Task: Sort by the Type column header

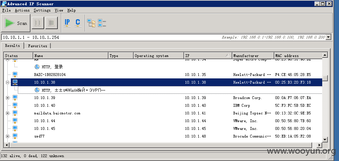Action: (x=121, y=56)
